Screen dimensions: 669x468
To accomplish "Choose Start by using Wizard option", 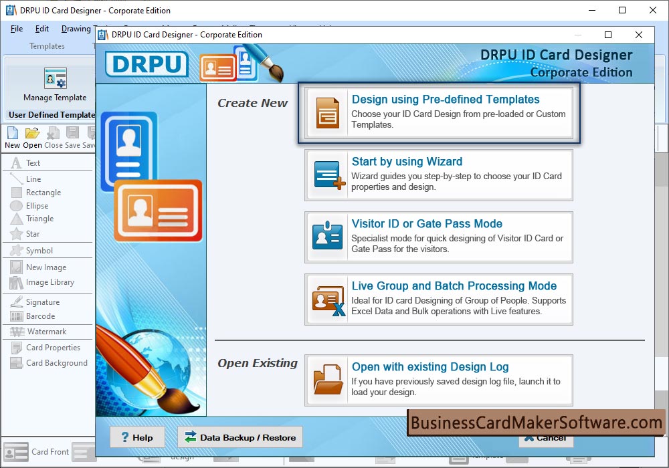I will pyautogui.click(x=439, y=174).
